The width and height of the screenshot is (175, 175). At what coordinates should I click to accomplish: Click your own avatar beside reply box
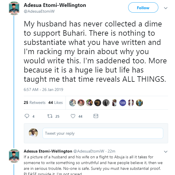pyautogui.click(x=33, y=133)
